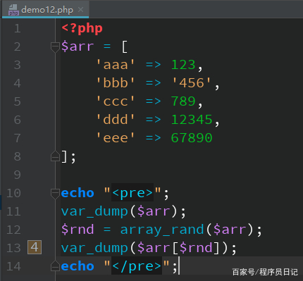This screenshot has width=303, height=281.
Task: Click the 'ddd' array key
Action: coord(116,120)
